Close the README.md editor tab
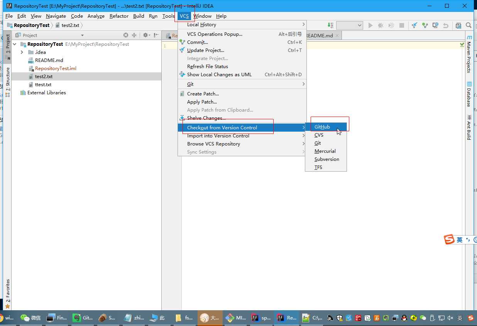Screen dimensions: 477x326 (x=337, y=35)
